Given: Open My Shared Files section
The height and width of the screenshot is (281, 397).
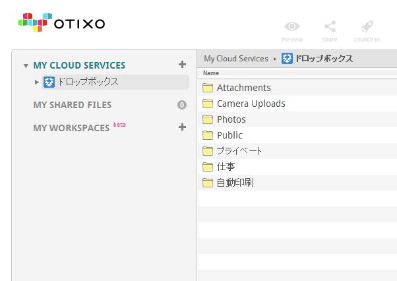Looking at the screenshot, I should click(72, 105).
